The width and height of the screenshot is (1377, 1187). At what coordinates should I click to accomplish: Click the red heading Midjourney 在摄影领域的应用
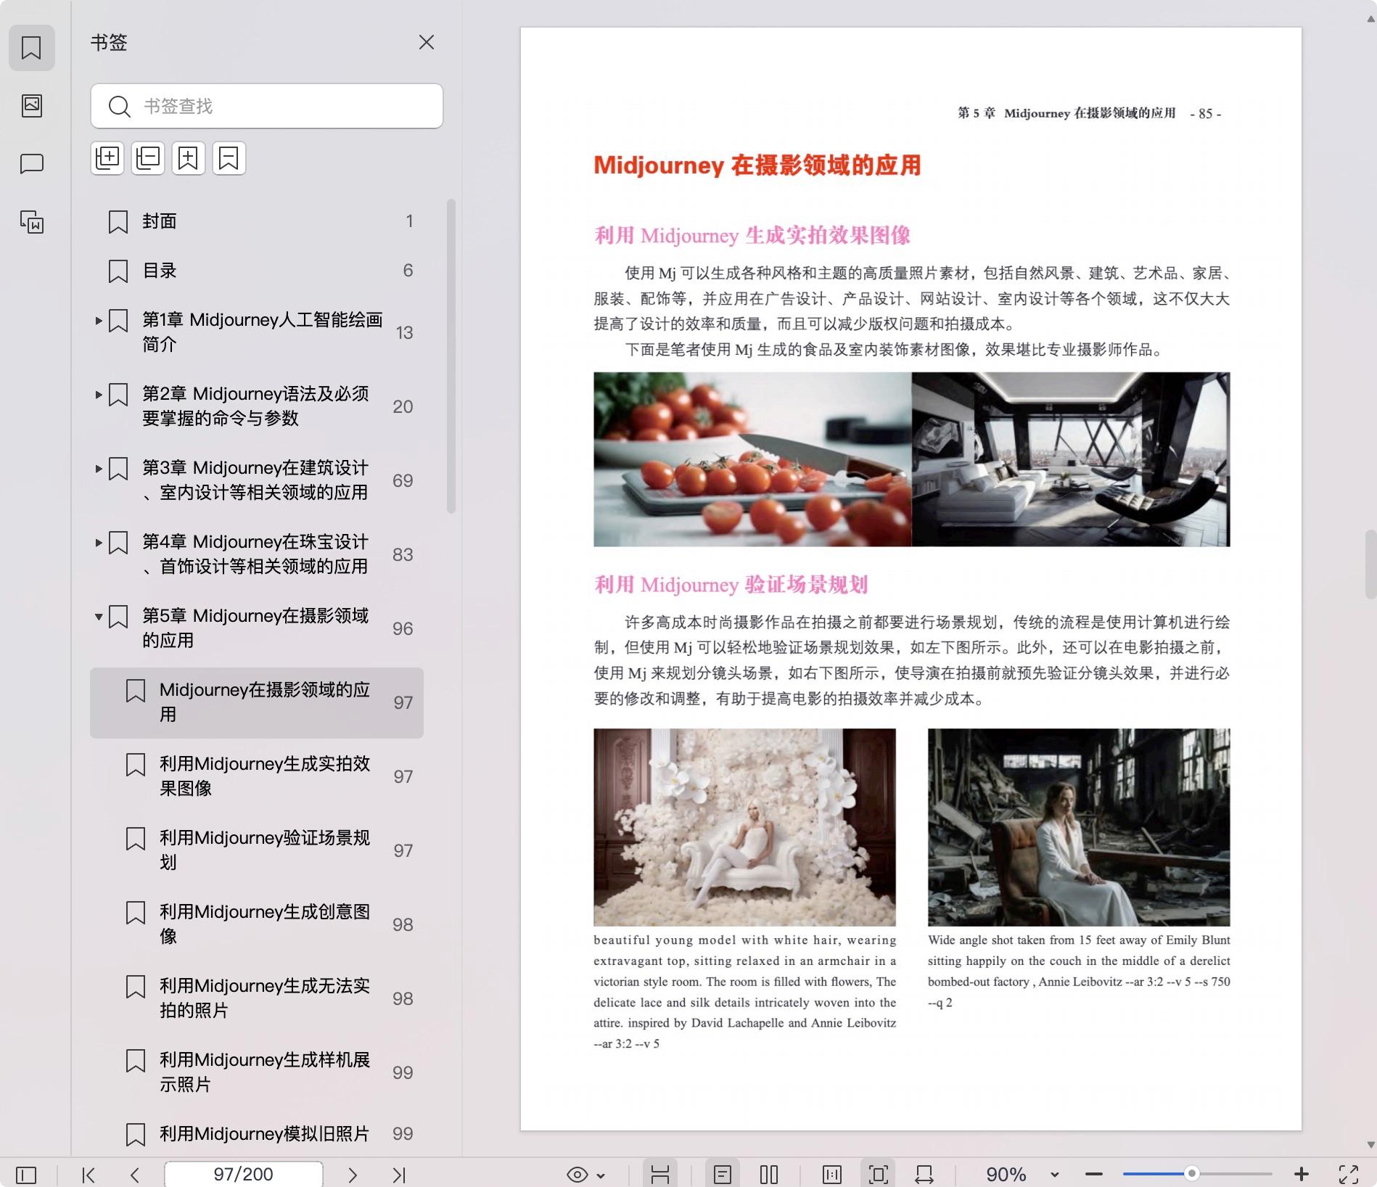757,165
